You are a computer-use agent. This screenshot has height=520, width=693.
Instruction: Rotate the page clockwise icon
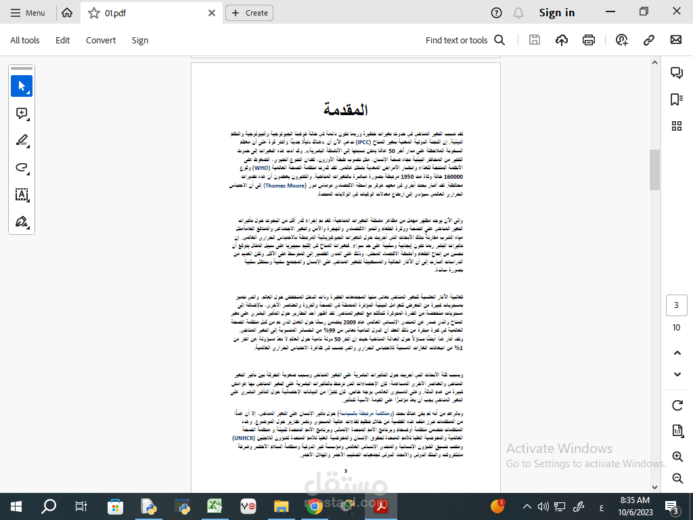click(677, 405)
